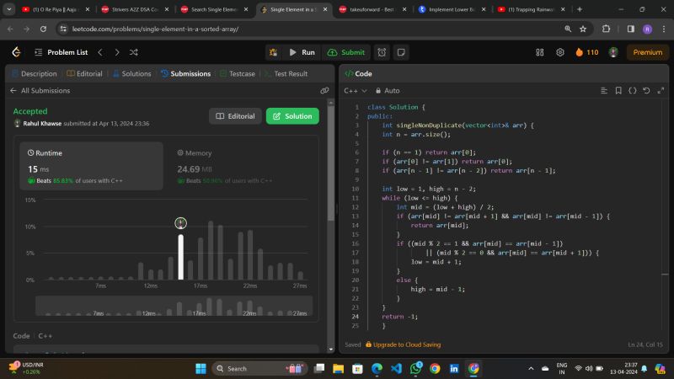The height and width of the screenshot is (379, 674).
Task: Switch to the Test Result tab
Action: click(286, 73)
